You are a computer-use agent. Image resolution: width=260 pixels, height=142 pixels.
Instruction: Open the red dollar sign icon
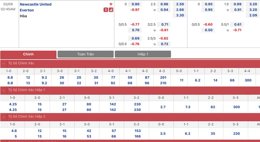[106, 10]
